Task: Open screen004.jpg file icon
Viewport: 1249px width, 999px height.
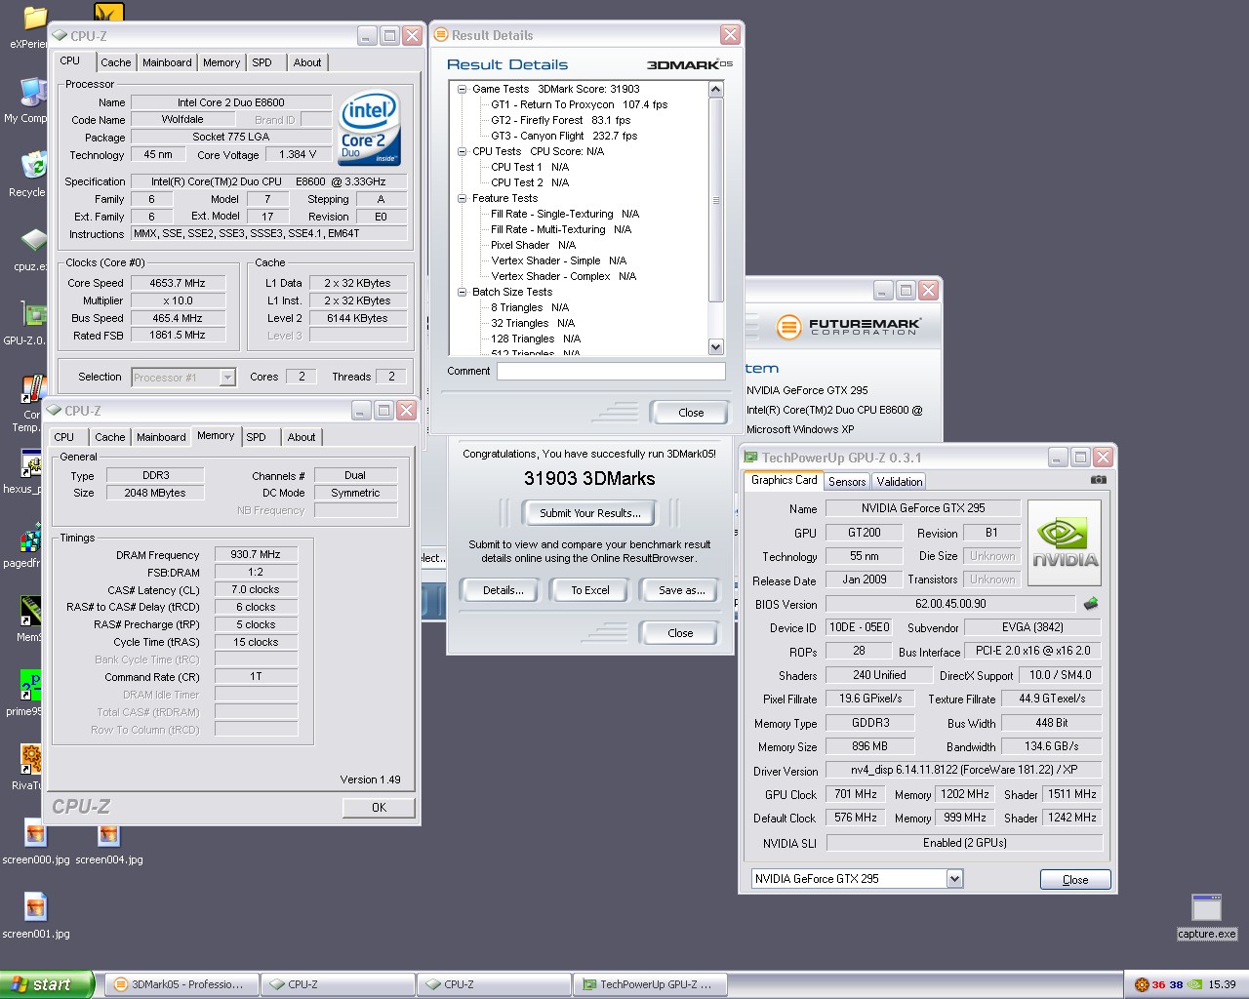Action: [x=108, y=835]
